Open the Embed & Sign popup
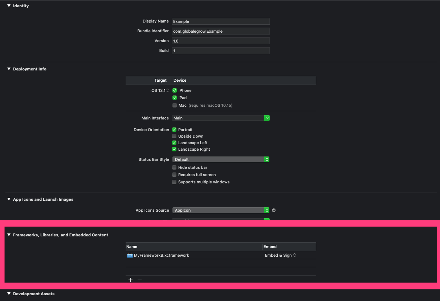This screenshot has width=440, height=301. pos(280,255)
